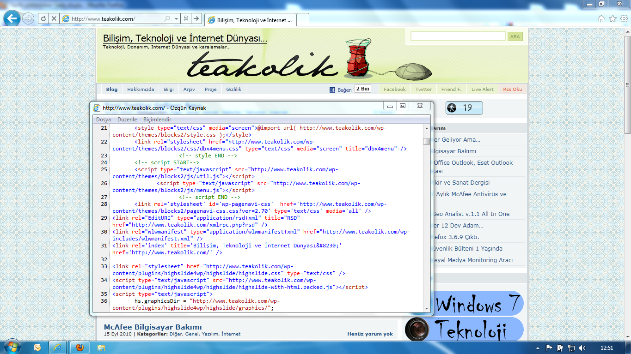Viewport: 631px width, 354px height.
Task: Click the Teknoloji category banner
Action: point(464,330)
